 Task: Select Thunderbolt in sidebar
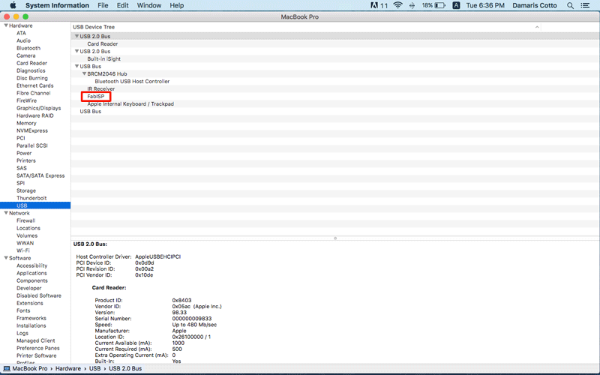click(x=31, y=198)
